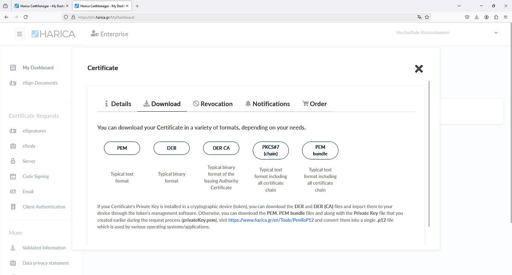The image size is (512, 275).
Task: Open eSign Documents in sidebar
Action: pyautogui.click(x=40, y=83)
